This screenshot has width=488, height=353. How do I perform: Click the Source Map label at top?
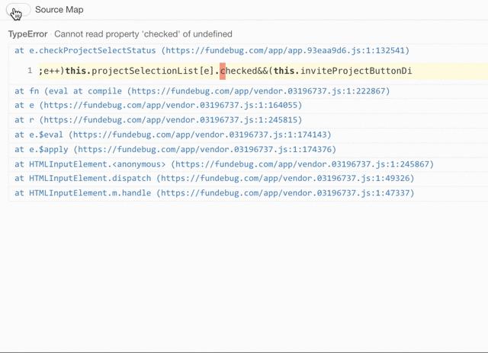pyautogui.click(x=59, y=10)
